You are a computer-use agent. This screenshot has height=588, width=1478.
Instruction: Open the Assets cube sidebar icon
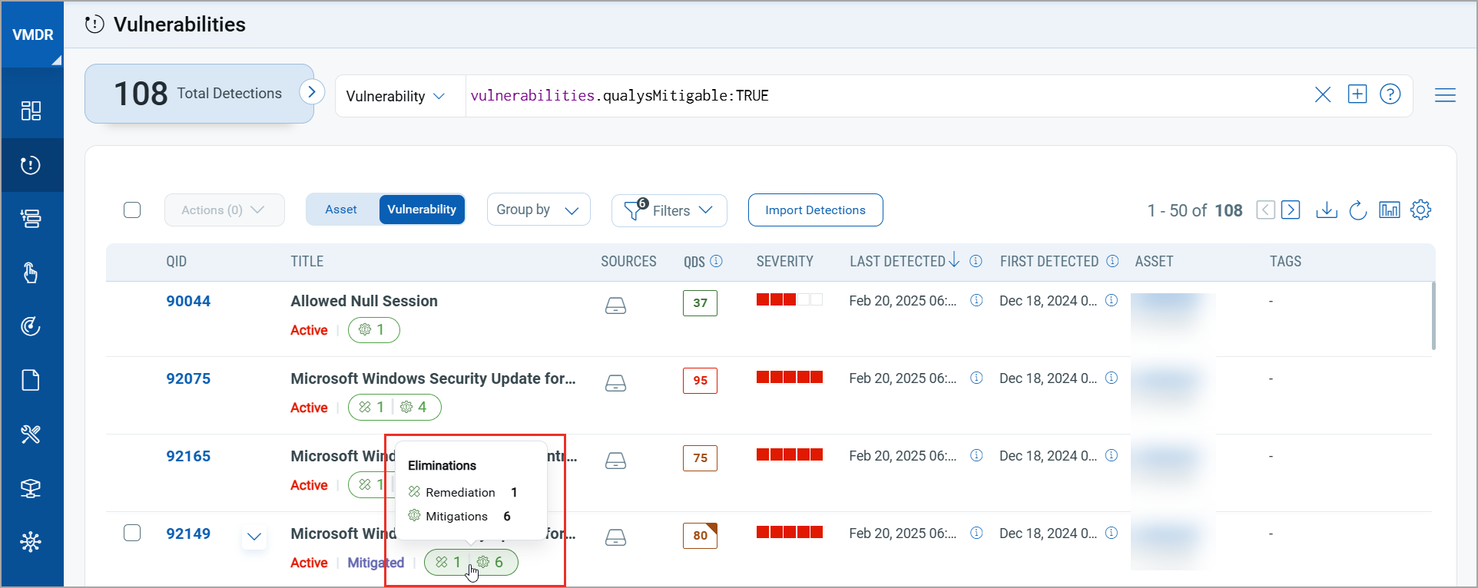[31, 488]
